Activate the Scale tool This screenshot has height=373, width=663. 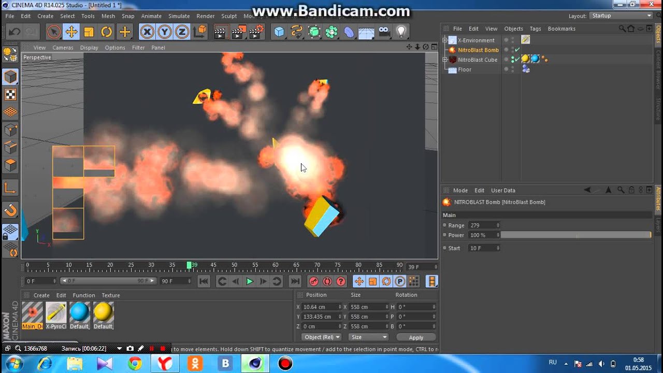tap(89, 32)
